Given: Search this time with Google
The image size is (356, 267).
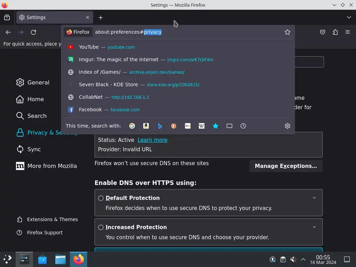Looking at the screenshot, I should click(x=132, y=126).
